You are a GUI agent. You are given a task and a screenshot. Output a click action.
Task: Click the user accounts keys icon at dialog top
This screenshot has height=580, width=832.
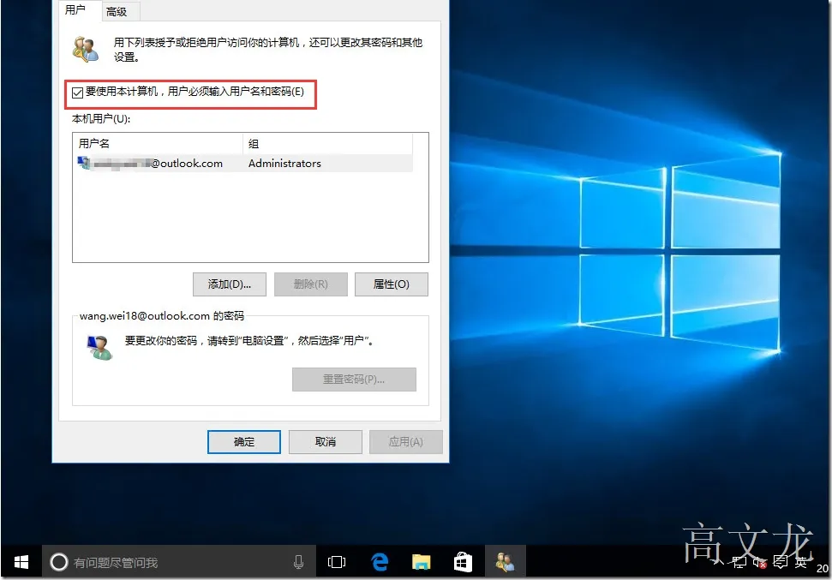pos(86,50)
